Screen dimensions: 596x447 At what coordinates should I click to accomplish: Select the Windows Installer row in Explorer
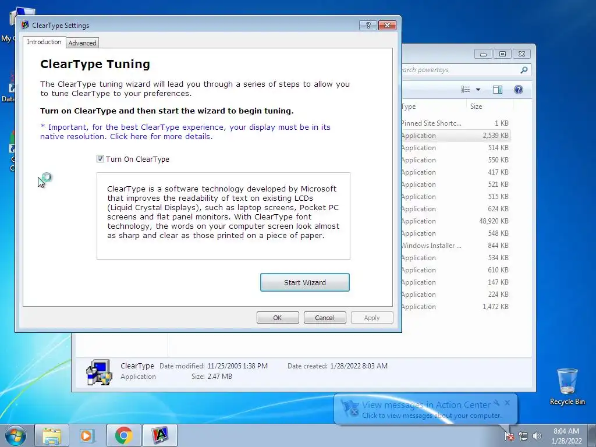455,246
